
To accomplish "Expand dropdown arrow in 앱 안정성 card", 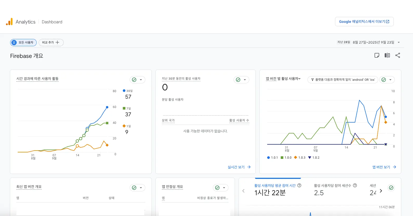I will coord(224,188).
